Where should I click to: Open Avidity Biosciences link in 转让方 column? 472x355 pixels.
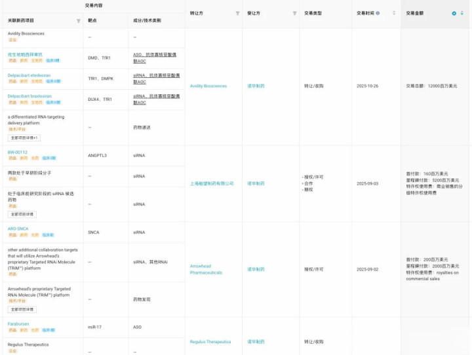(208, 86)
